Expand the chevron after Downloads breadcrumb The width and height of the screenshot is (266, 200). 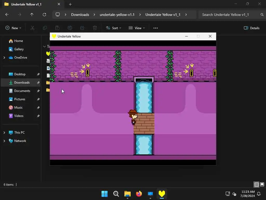pos(94,15)
